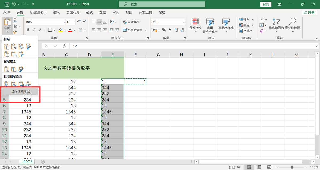Viewport: 320px width, 170px height.
Task: Toggle Underline formatting
Action: coord(40,30)
